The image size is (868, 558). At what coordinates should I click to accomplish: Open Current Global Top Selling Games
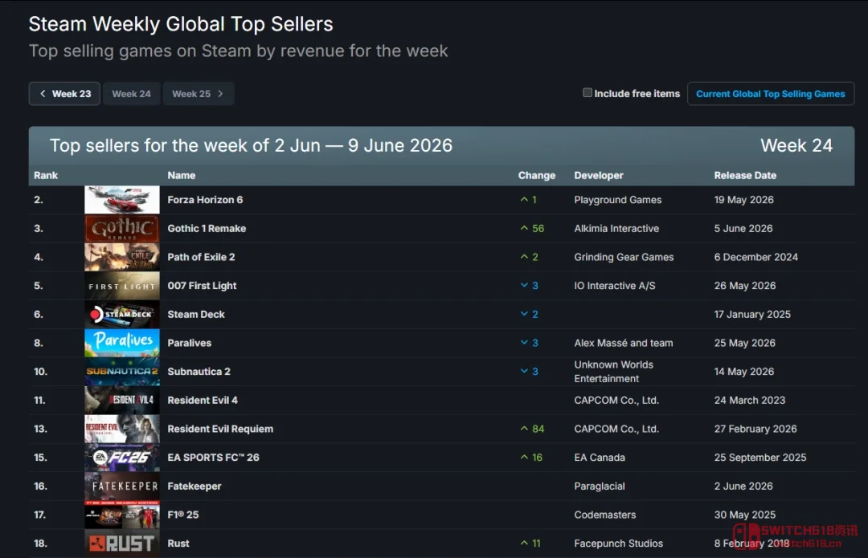coord(771,93)
